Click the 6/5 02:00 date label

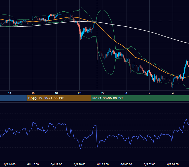[x=150, y=164]
